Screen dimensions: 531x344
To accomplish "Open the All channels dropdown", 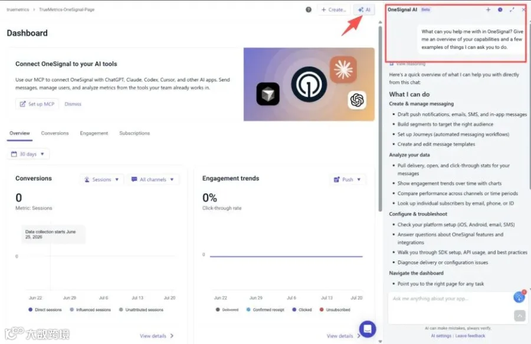I will 153,179.
